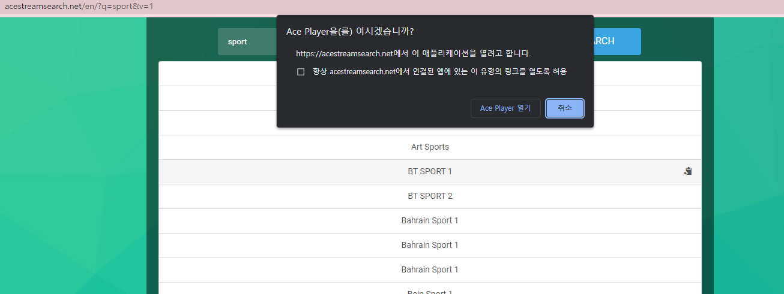The image size is (784, 294).
Task: Open the 'Art Sports' channel row
Action: click(430, 147)
